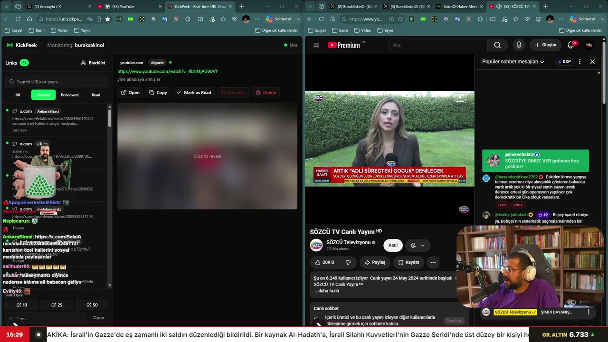Go to home page in left browser

click(29, 19)
